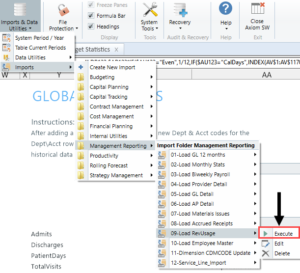Click the AA column header
The image size is (300, 273).
(267, 75)
